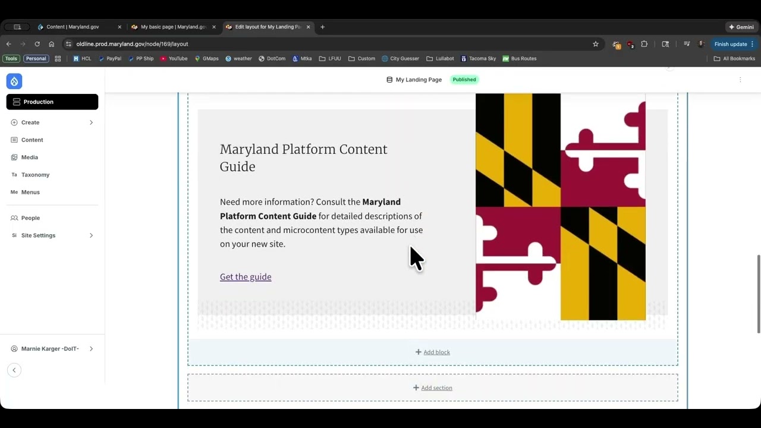Click the Maryland Platform Content Guide heading
761x428 pixels.
303,158
